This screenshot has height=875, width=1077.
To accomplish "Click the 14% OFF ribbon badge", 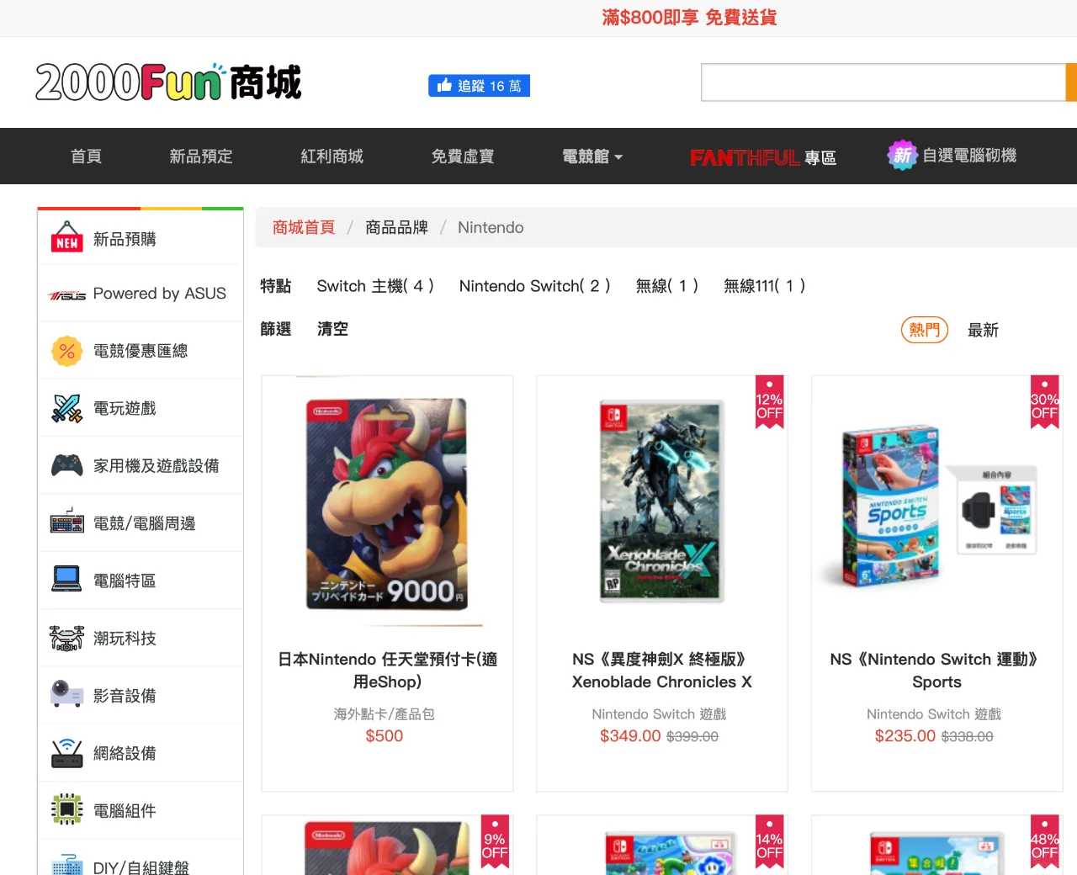I will click(769, 841).
